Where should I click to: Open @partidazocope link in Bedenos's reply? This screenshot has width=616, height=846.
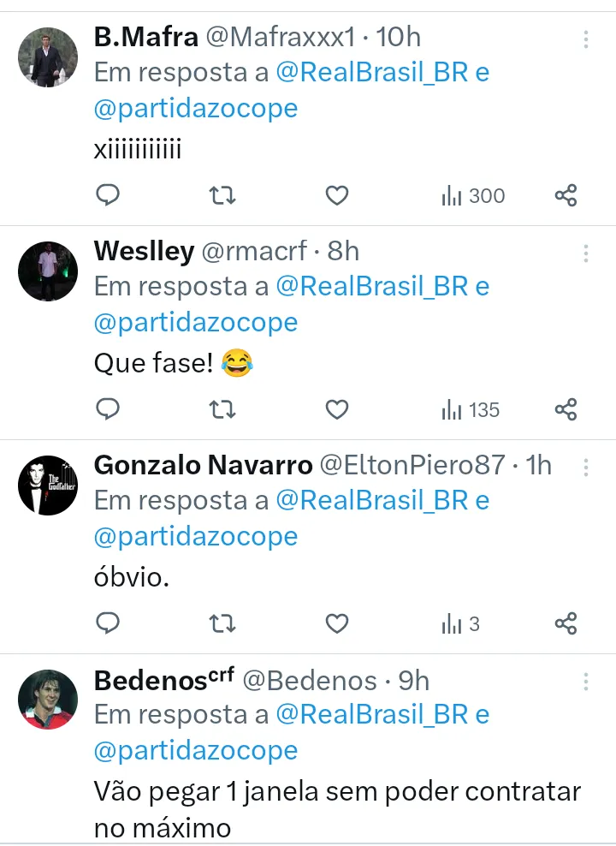click(196, 750)
